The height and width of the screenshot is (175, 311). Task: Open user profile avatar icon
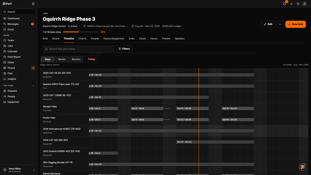(305, 4)
